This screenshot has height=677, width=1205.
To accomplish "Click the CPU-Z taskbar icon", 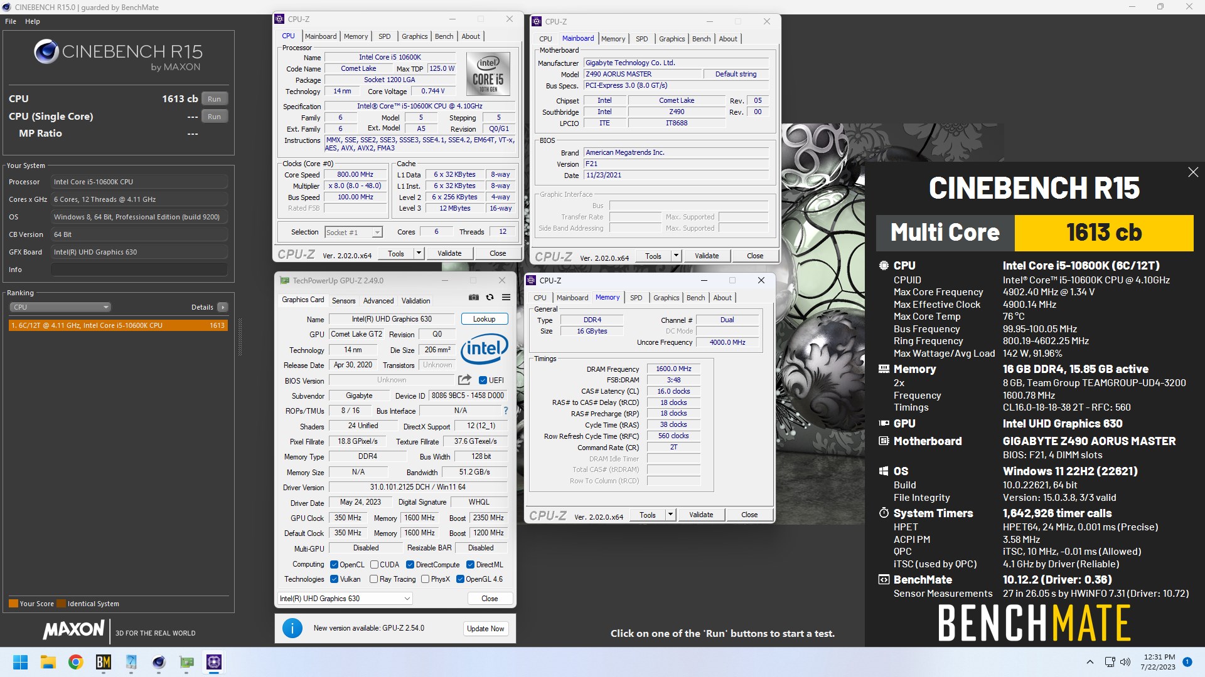I will [214, 662].
